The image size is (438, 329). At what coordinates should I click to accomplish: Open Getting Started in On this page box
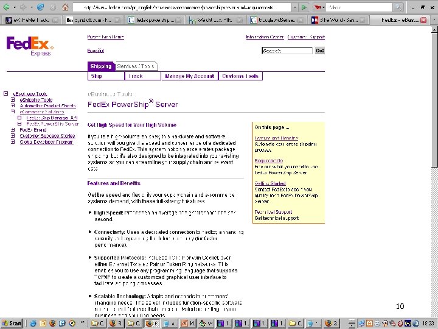[x=270, y=183]
